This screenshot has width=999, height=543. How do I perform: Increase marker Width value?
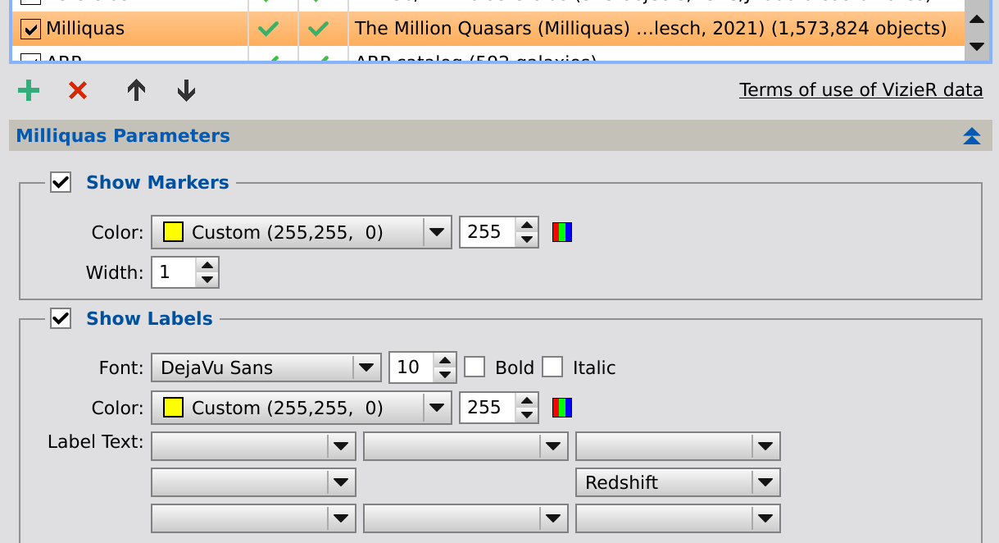tap(208, 264)
